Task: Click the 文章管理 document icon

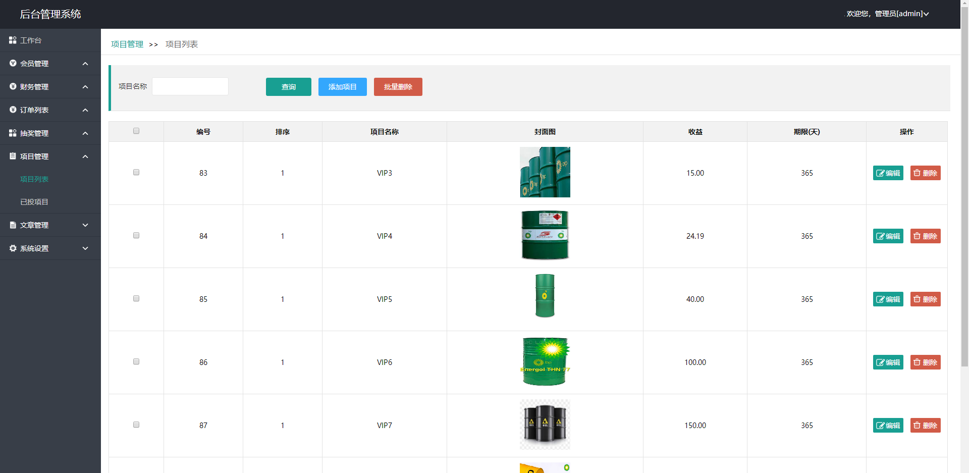Action: [x=13, y=225]
